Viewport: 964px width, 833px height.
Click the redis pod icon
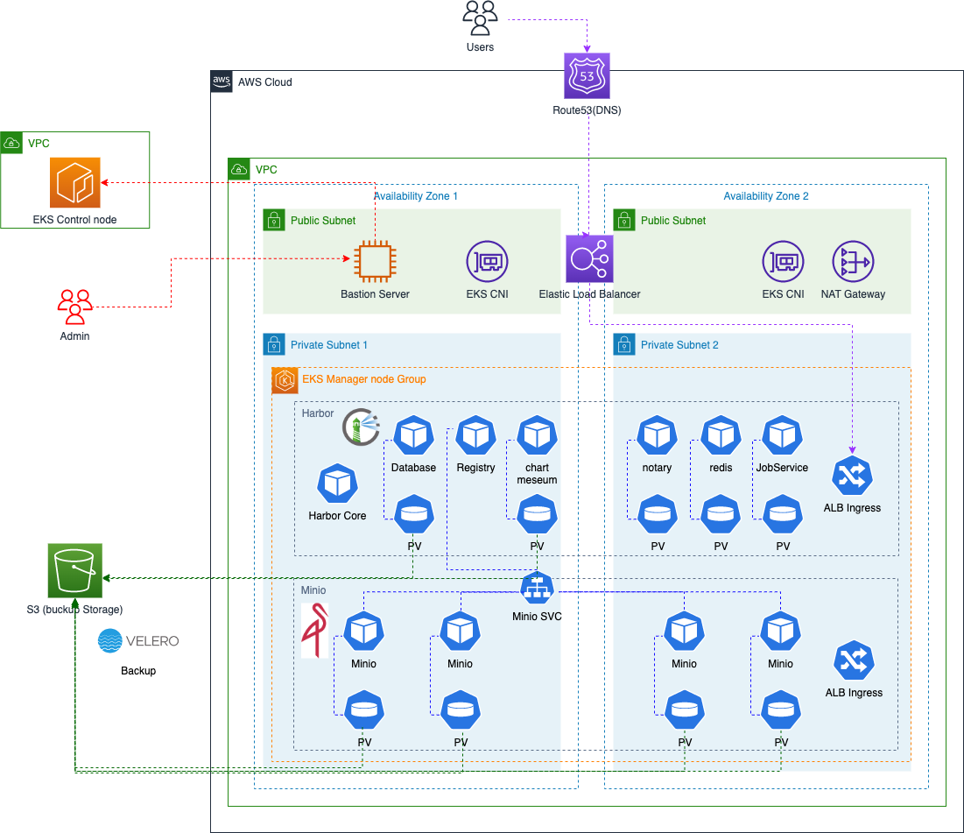point(721,435)
